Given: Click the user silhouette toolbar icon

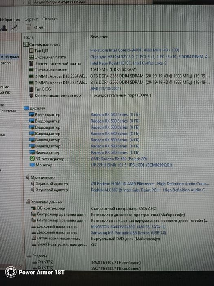Looking at the screenshot, I should 3,28.
